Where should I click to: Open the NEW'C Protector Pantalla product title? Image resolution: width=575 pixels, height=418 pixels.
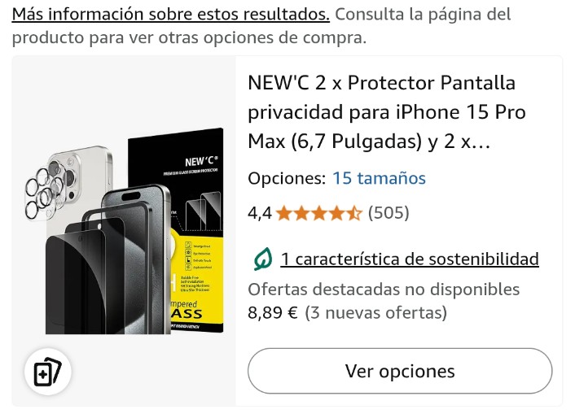[387, 111]
